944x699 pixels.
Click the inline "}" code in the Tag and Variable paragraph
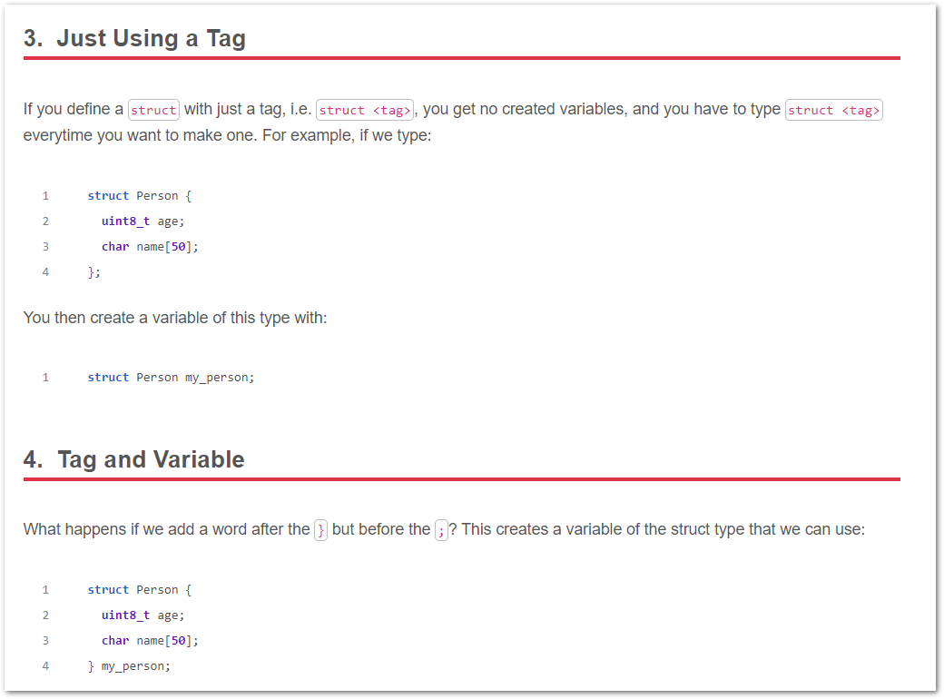(x=320, y=530)
